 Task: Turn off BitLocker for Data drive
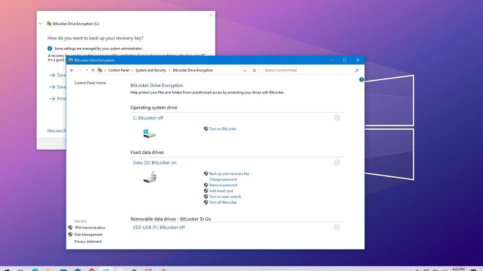(223, 202)
